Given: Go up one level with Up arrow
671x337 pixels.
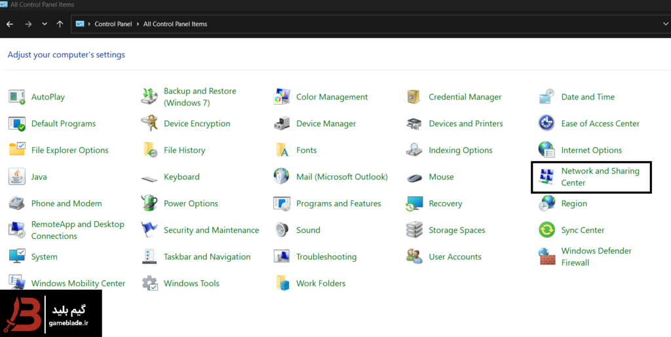Looking at the screenshot, I should pos(60,24).
